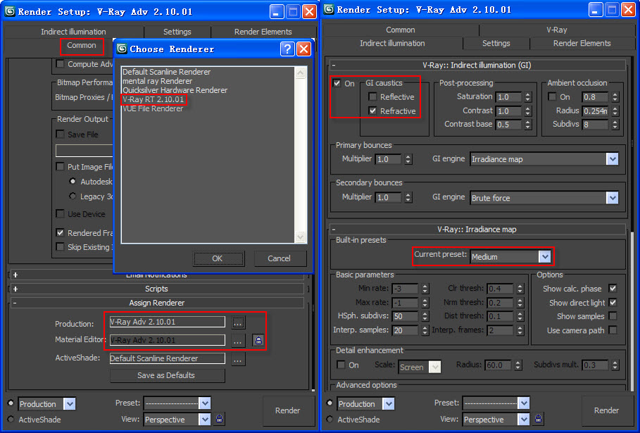This screenshot has height=433, width=640.
Task: Toggle Show direct light option
Action: [613, 303]
